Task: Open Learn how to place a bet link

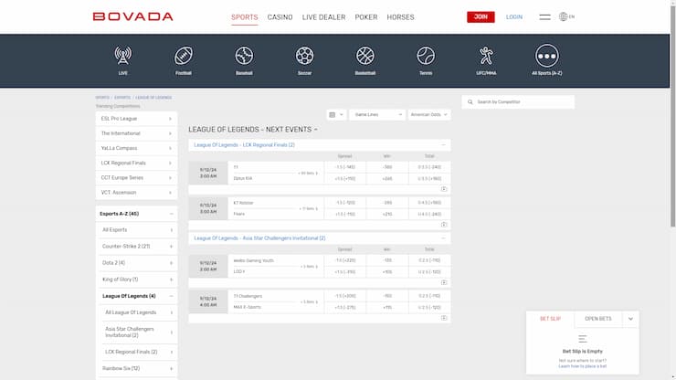Action: click(x=583, y=366)
